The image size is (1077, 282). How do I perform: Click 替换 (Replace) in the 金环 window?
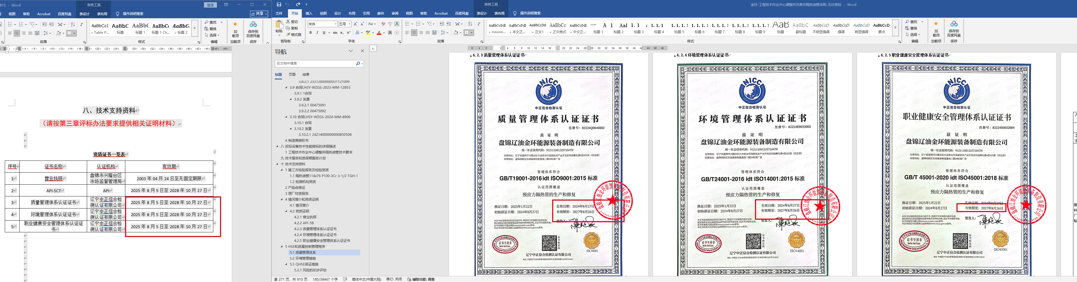tap(912, 28)
